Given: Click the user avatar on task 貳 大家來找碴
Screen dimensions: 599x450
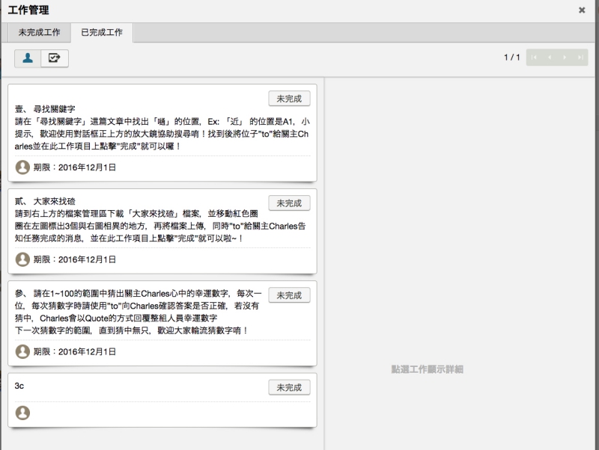Looking at the screenshot, I should [22, 259].
